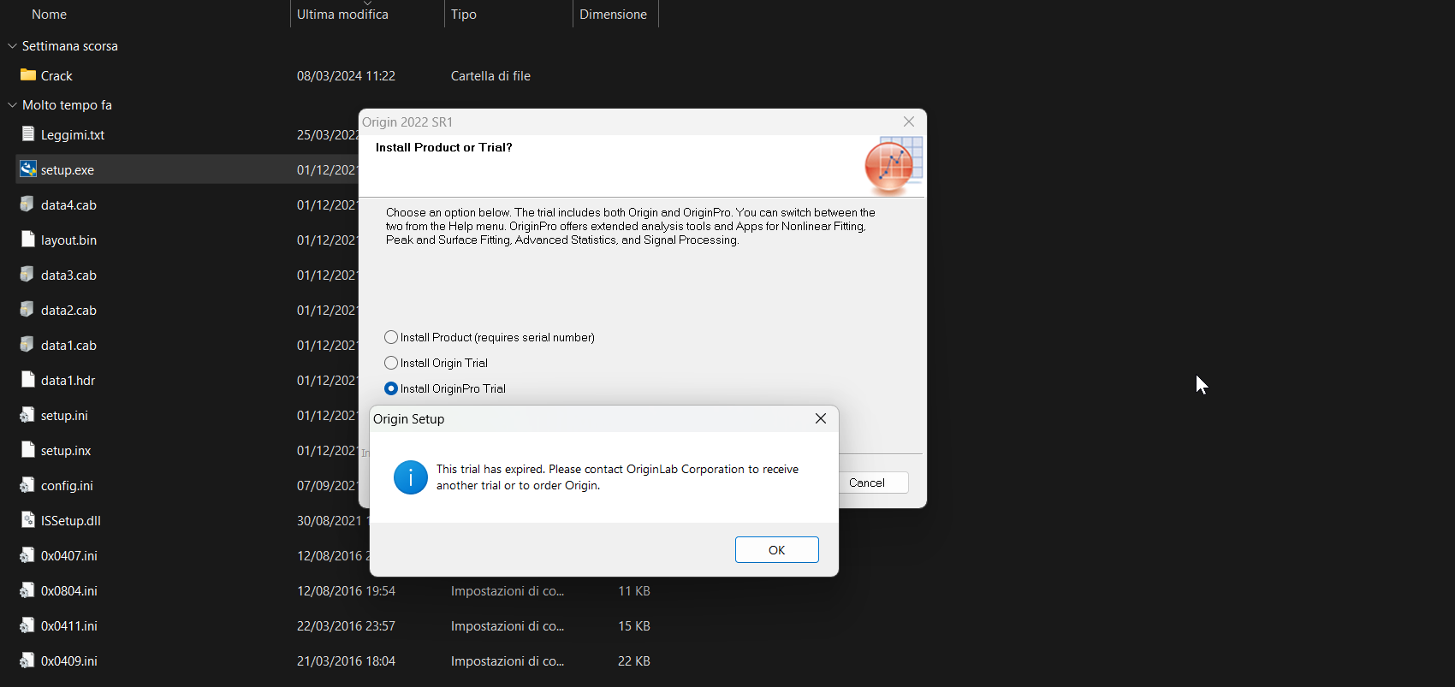Image resolution: width=1455 pixels, height=687 pixels.
Task: Select the data1.cab file name
Action: click(x=68, y=346)
